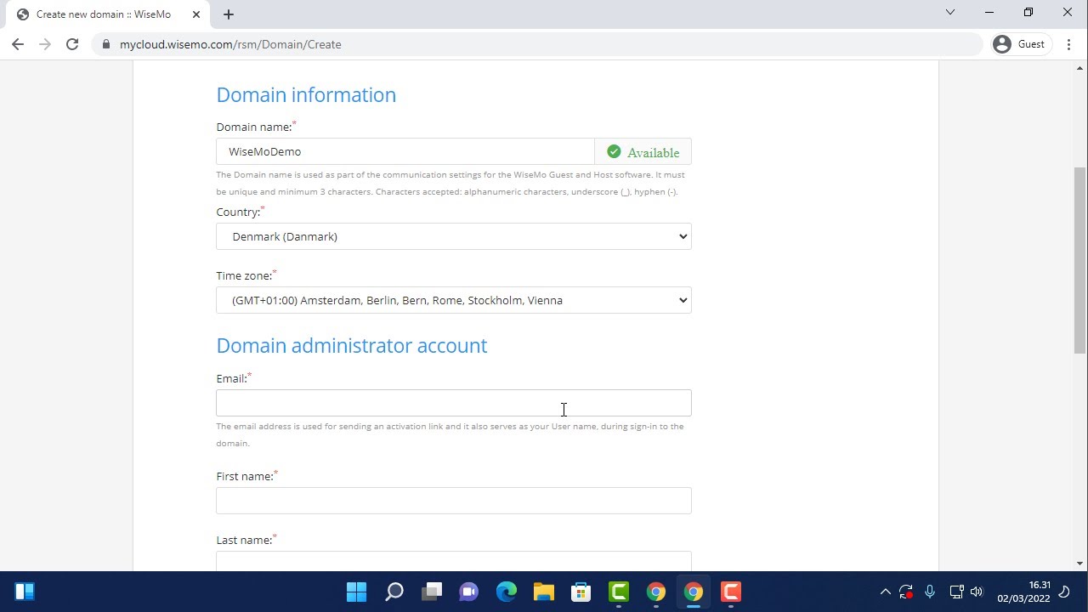Click the page vertical scrollbar thumb
Image resolution: width=1088 pixels, height=612 pixels.
tap(1080, 260)
